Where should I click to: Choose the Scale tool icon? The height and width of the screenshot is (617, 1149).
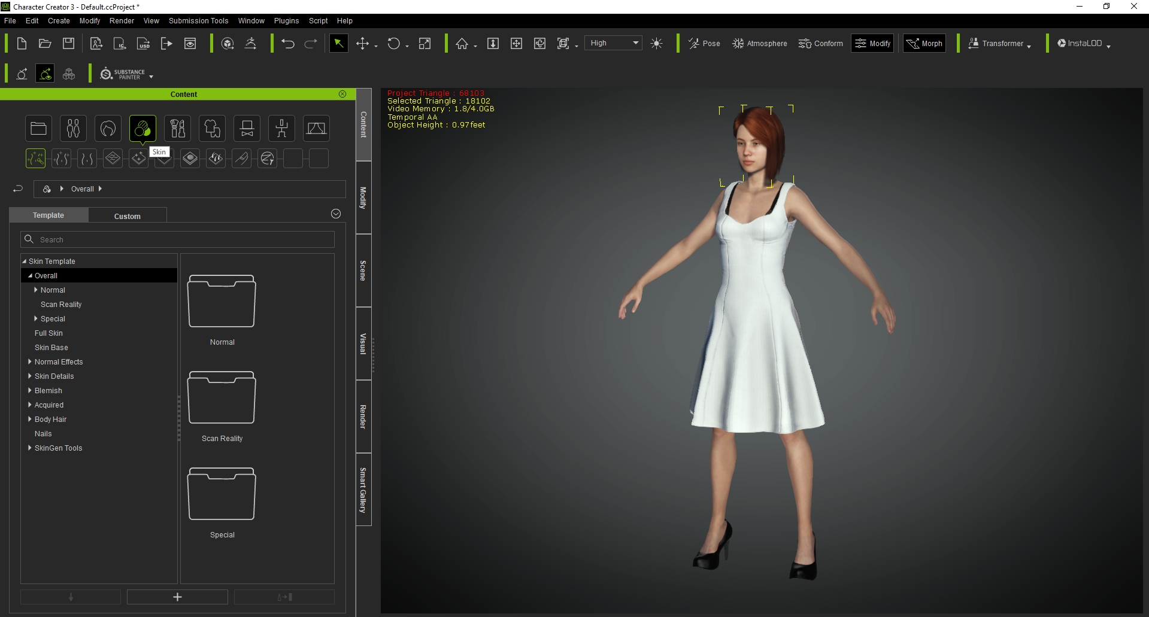425,43
